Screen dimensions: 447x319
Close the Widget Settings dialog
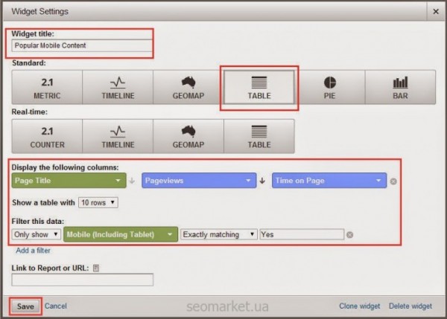[436, 11]
